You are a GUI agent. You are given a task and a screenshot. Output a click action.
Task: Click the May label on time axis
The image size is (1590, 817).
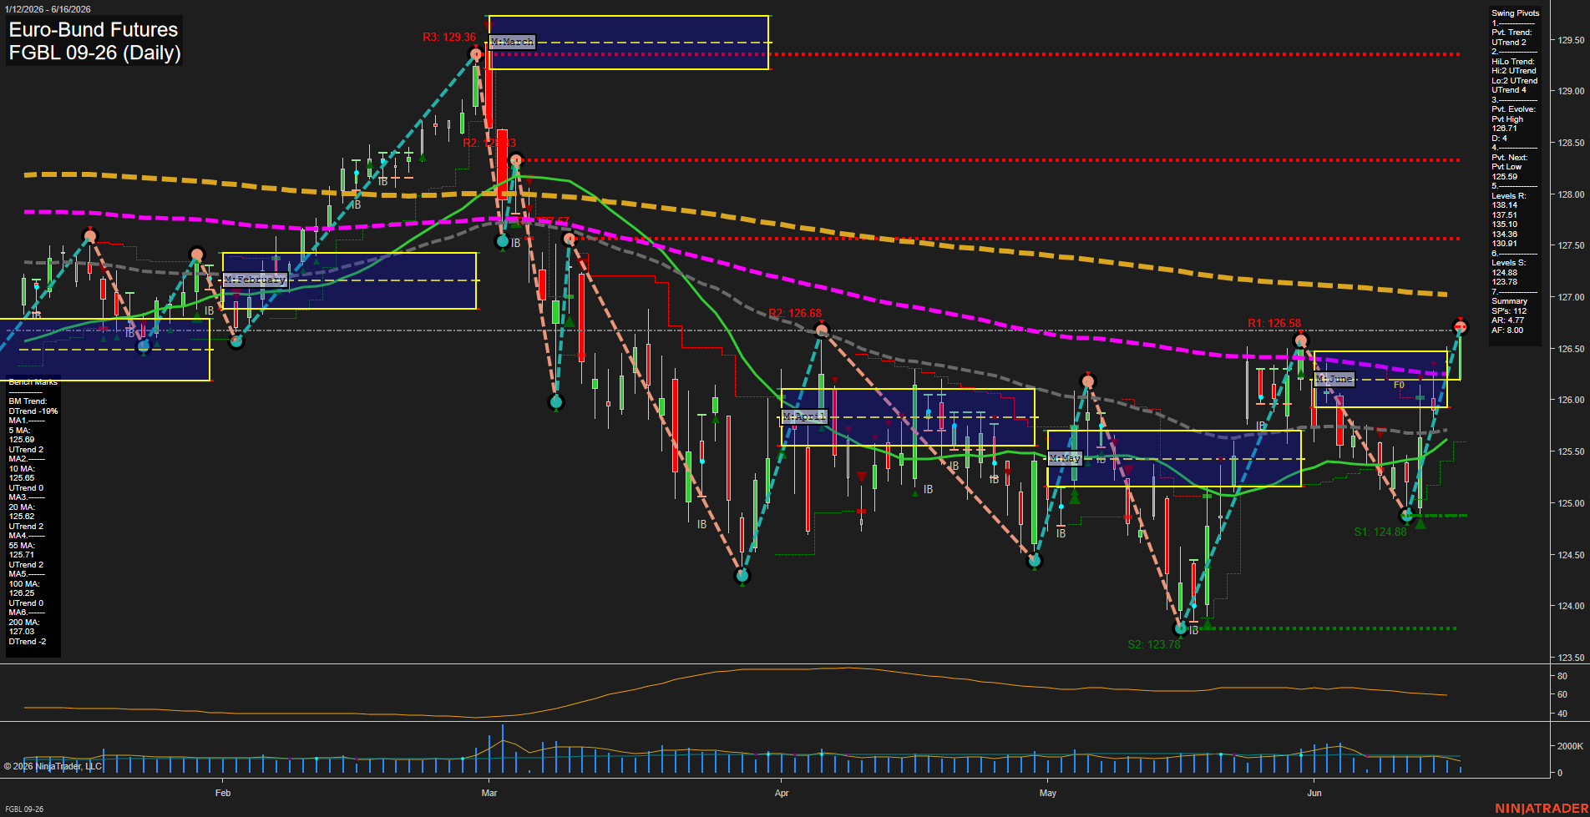(1048, 793)
